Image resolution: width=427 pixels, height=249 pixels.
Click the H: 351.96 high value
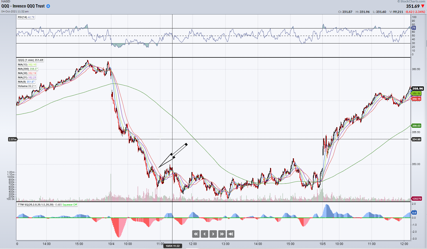pos(363,12)
